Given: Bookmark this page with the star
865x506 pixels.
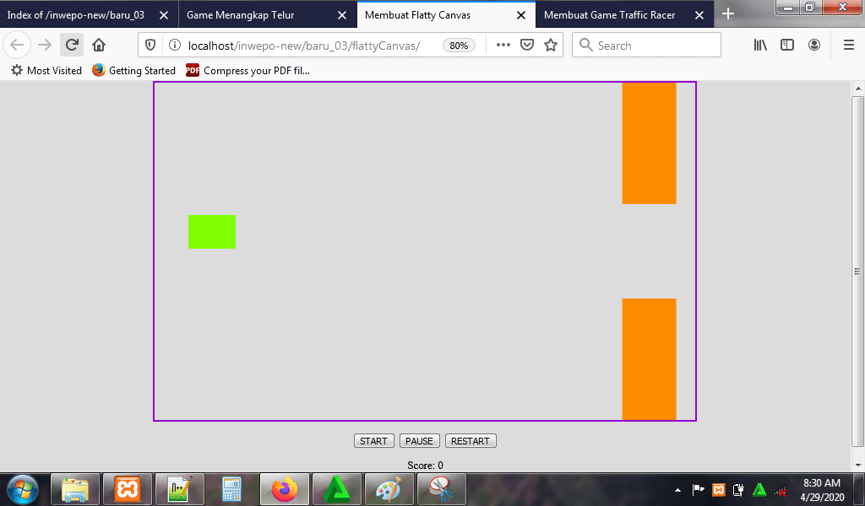Looking at the screenshot, I should pyautogui.click(x=551, y=46).
